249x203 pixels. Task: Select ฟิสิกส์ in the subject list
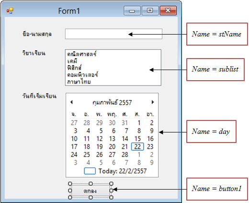coord(74,68)
